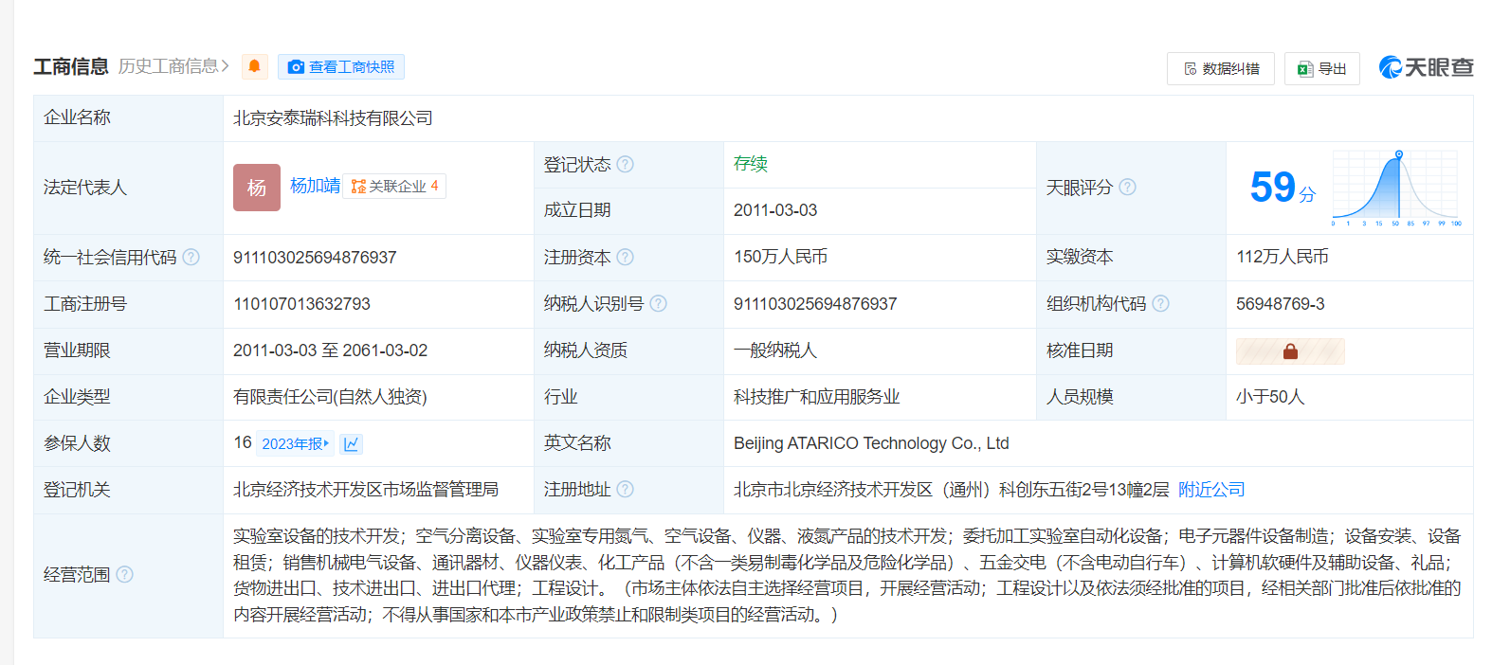Click the locked 核准日期 value
The height and width of the screenshot is (665, 1492).
[x=1290, y=351]
